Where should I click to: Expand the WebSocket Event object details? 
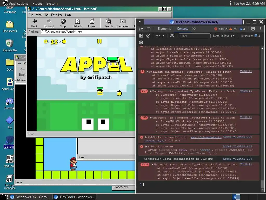146,152
